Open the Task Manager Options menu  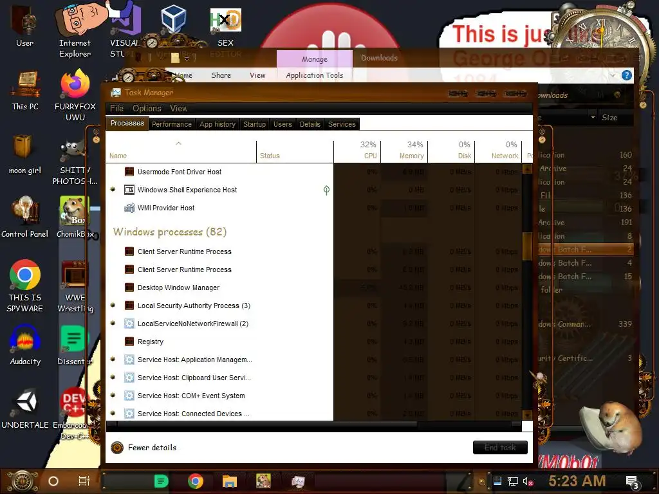pos(147,108)
